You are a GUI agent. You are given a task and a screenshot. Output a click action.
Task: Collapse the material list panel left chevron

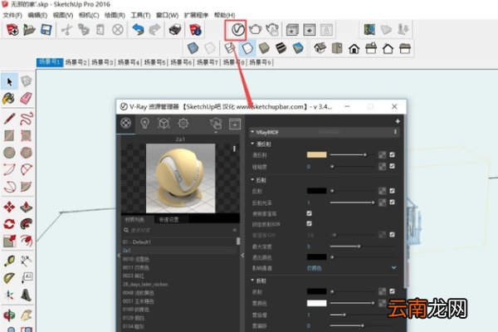[x=119, y=255]
